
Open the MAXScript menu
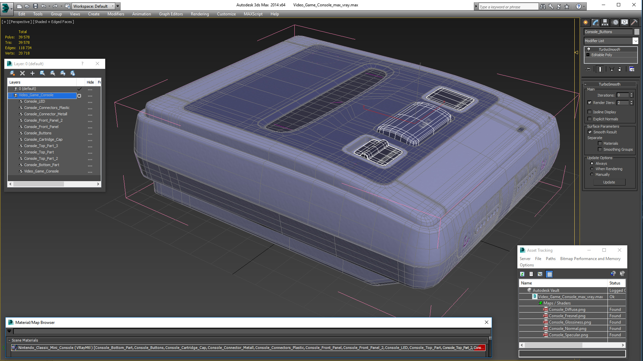click(x=253, y=14)
